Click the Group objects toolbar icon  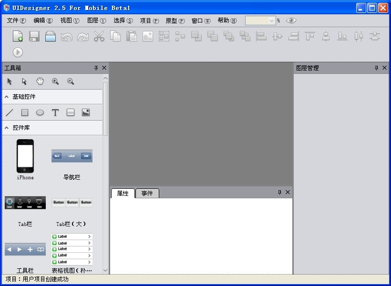164,36
